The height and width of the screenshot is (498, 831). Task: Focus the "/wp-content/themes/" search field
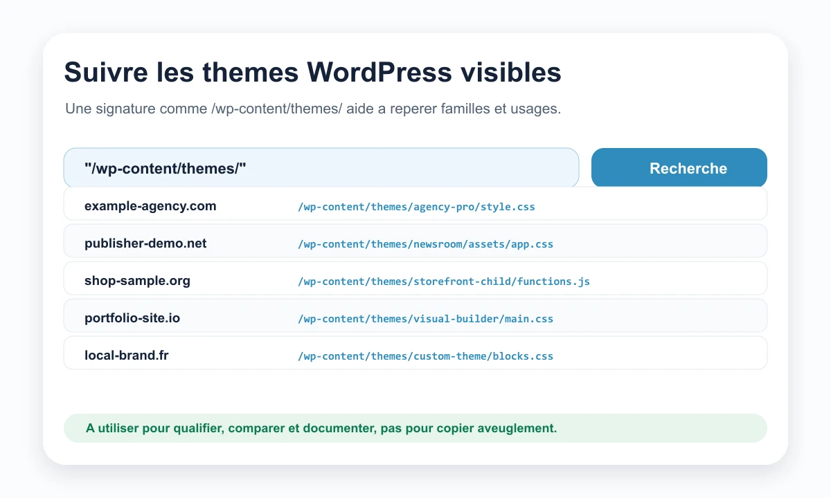[321, 168]
